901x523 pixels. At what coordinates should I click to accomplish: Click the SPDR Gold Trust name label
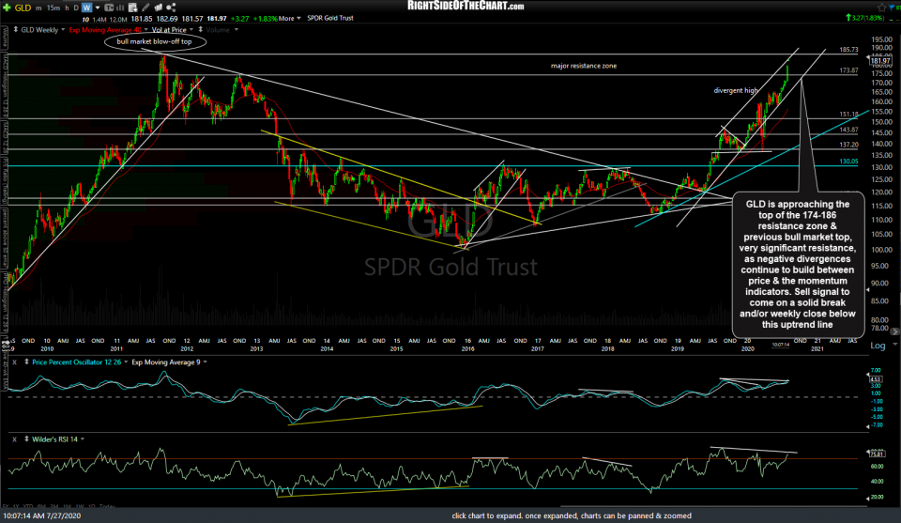click(x=330, y=19)
